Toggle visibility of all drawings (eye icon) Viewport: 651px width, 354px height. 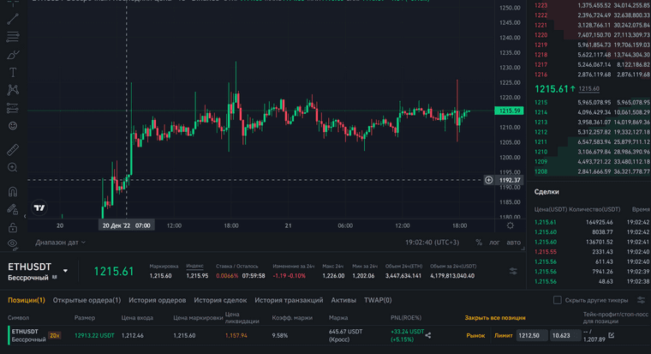click(x=13, y=244)
